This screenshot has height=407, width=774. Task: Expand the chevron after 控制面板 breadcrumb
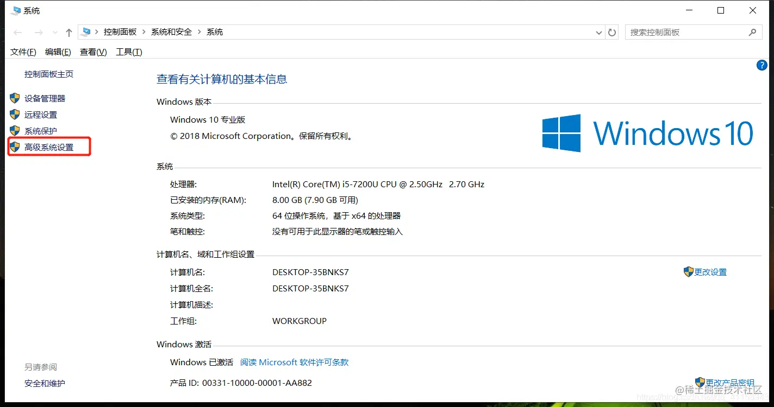point(144,32)
